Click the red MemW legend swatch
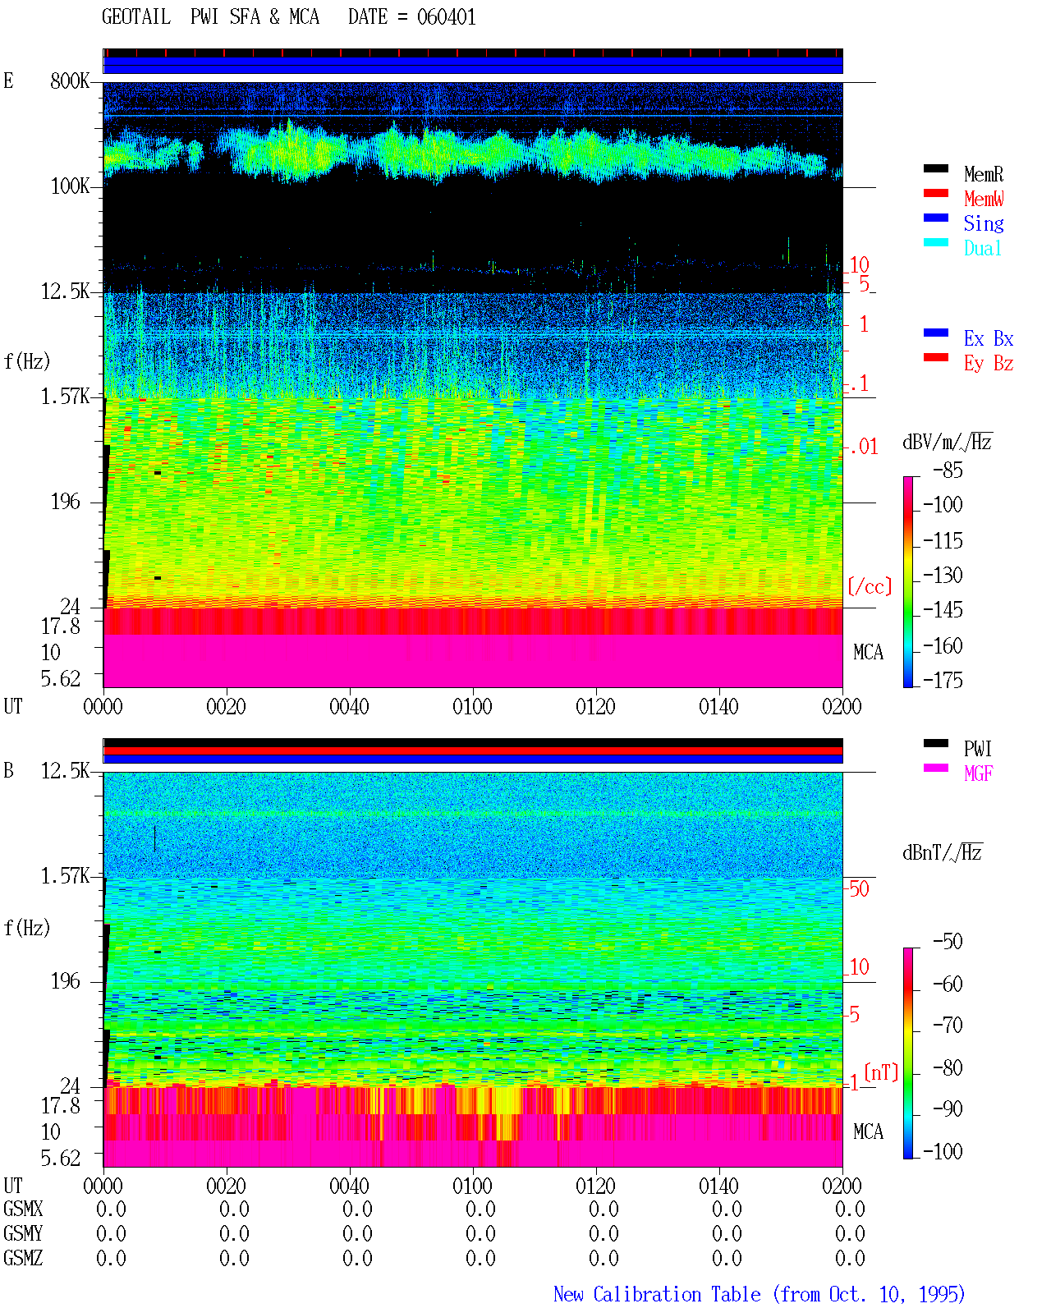Viewport: 1051px width, 1308px height. coord(936,194)
